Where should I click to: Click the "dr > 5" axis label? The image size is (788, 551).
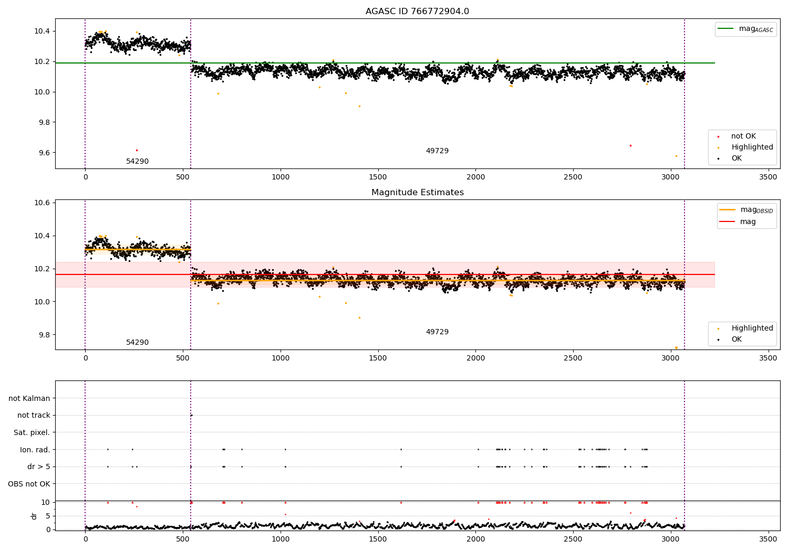click(x=39, y=467)
